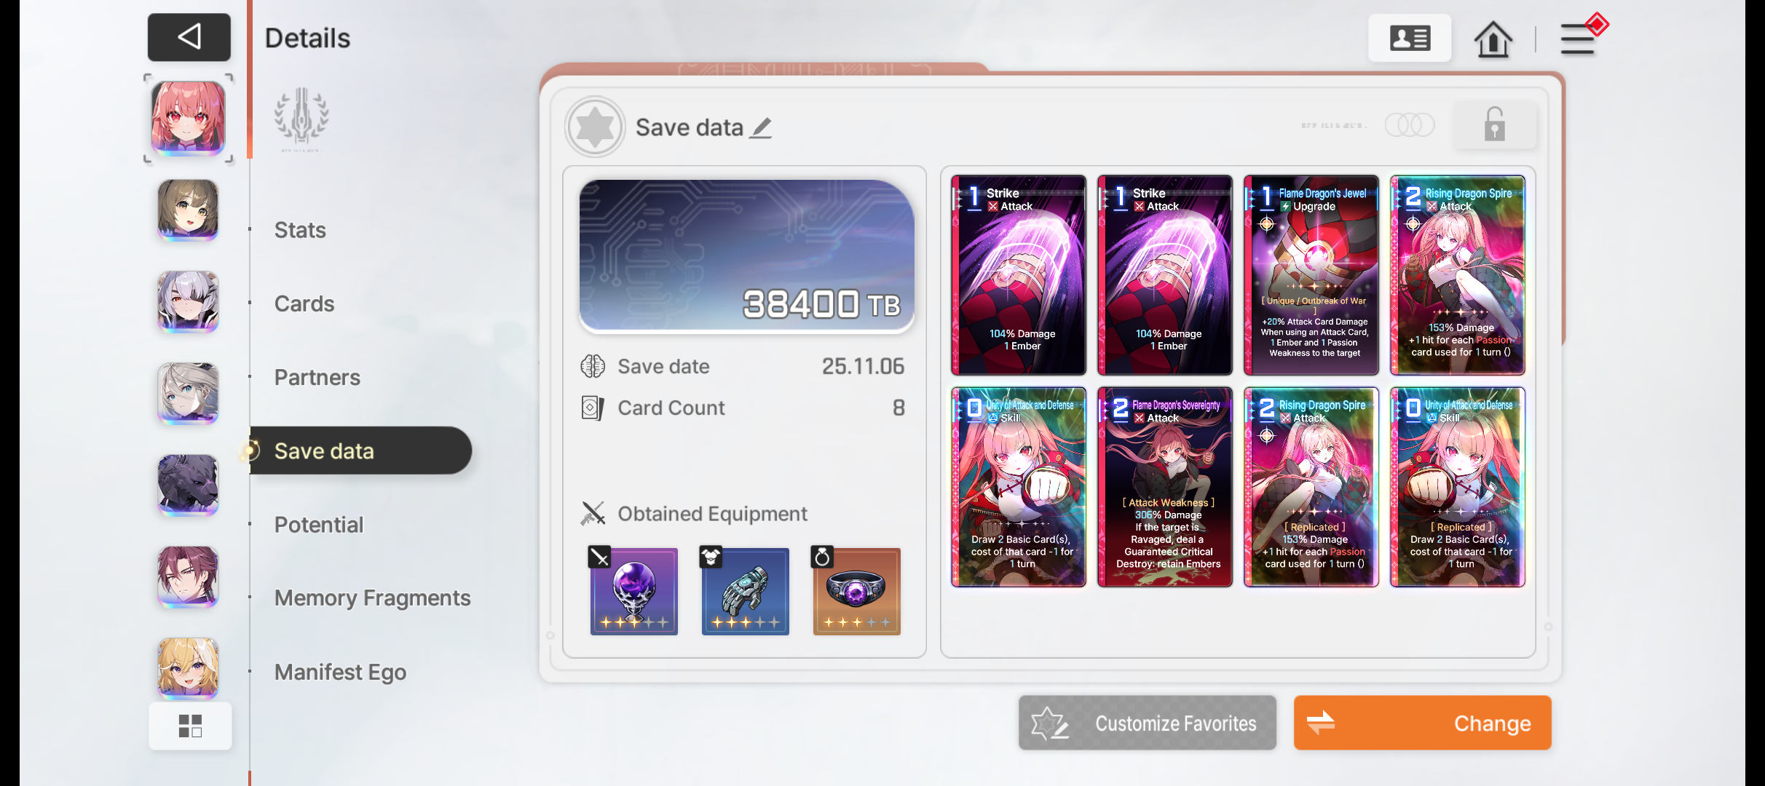The image size is (1765, 786).
Task: Toggle the save data lock
Action: (1495, 125)
